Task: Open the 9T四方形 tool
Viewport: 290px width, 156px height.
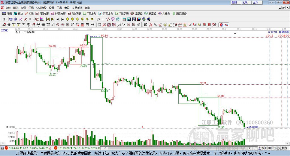Action: (106, 14)
